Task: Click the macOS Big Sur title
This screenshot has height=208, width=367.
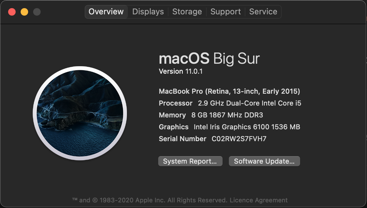Action: coord(209,58)
